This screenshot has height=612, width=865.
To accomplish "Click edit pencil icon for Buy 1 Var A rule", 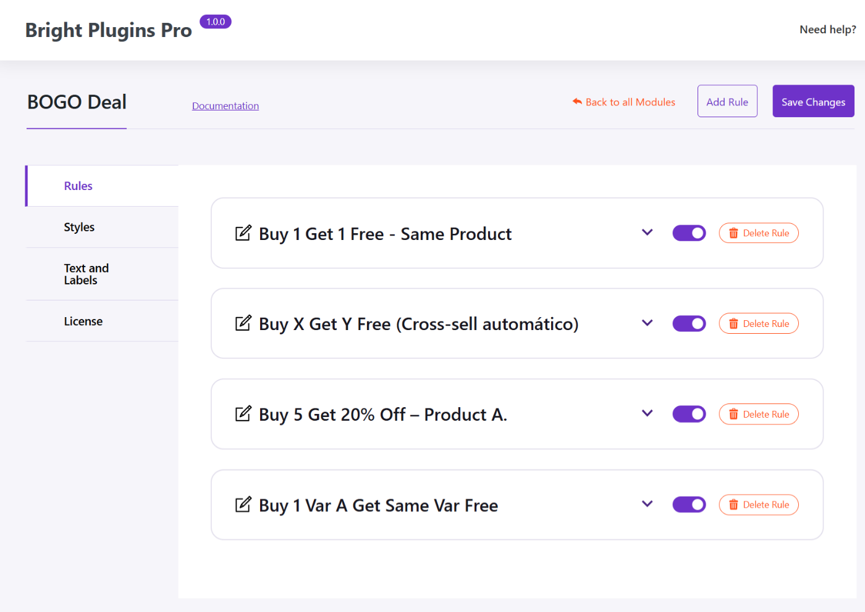I will click(243, 505).
